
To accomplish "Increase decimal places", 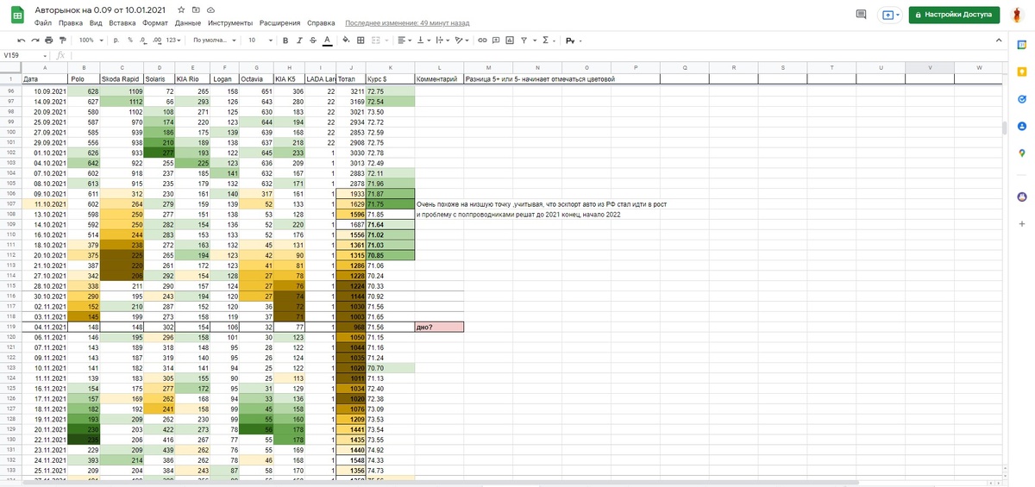I will click(x=156, y=40).
